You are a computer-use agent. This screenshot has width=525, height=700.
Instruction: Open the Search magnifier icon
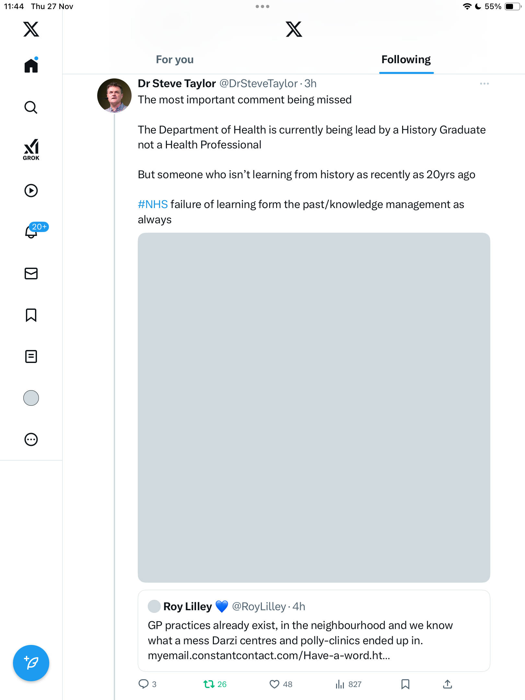pyautogui.click(x=31, y=107)
